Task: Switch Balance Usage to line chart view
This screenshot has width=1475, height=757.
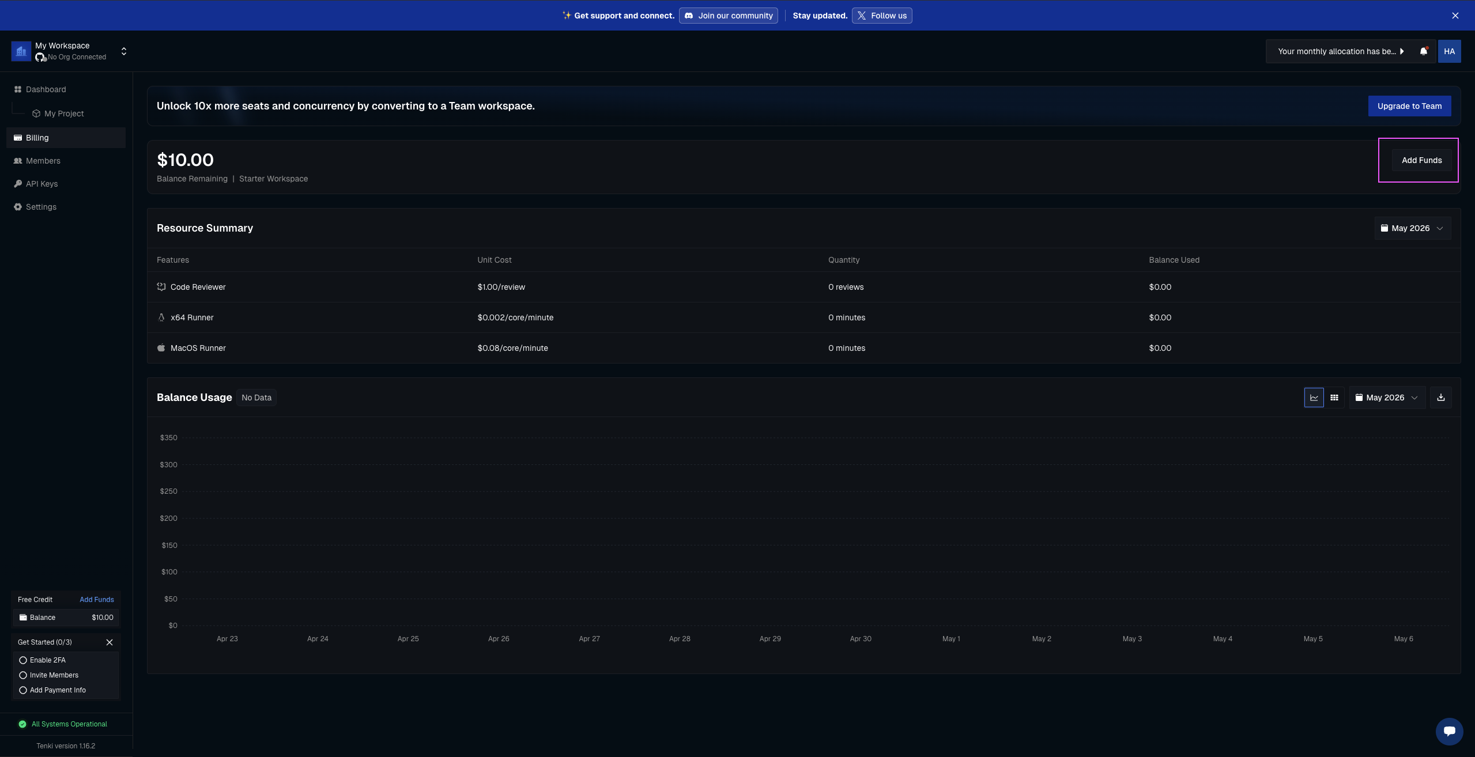Action: (x=1314, y=398)
